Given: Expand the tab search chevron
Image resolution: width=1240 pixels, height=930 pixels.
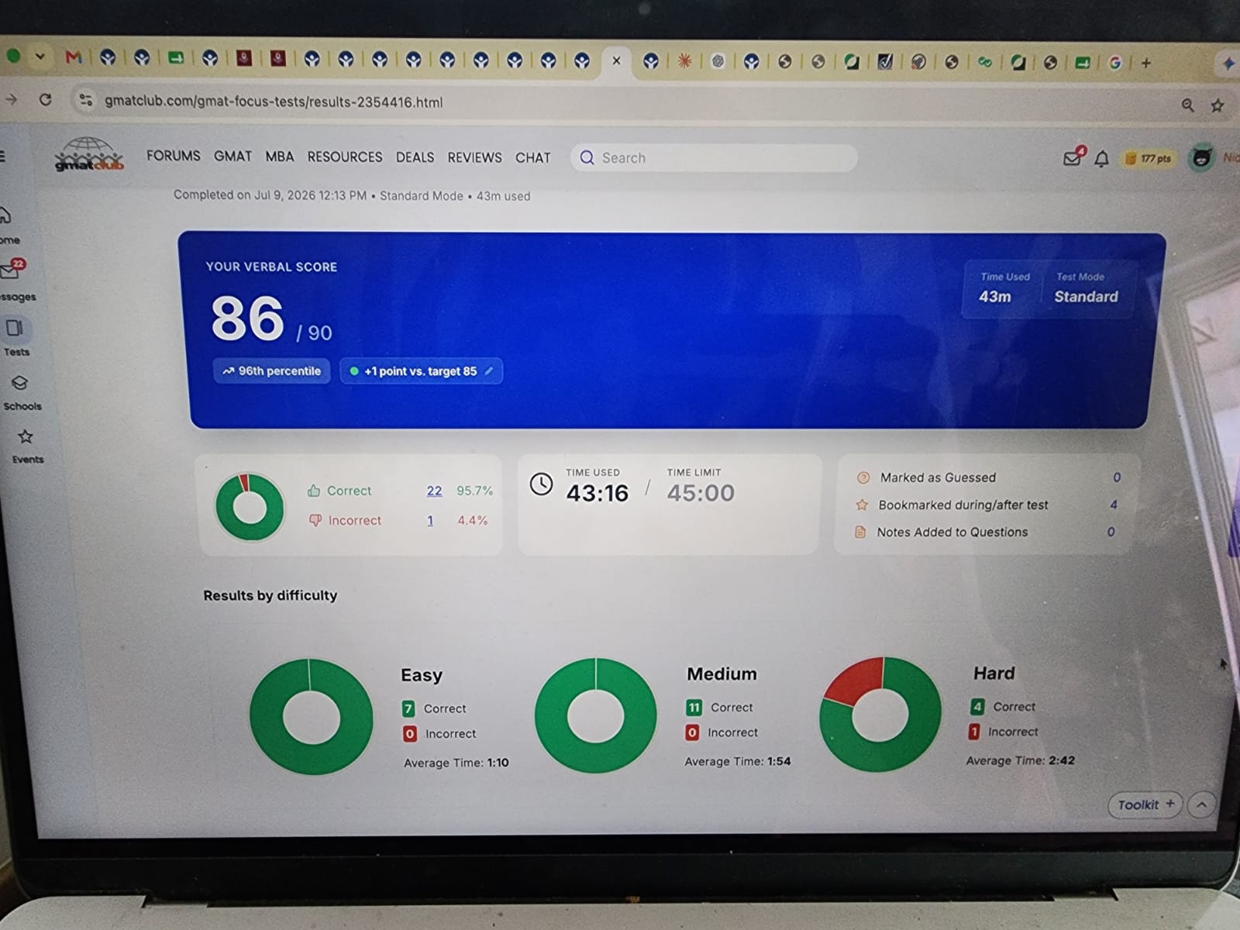Looking at the screenshot, I should pyautogui.click(x=40, y=57).
